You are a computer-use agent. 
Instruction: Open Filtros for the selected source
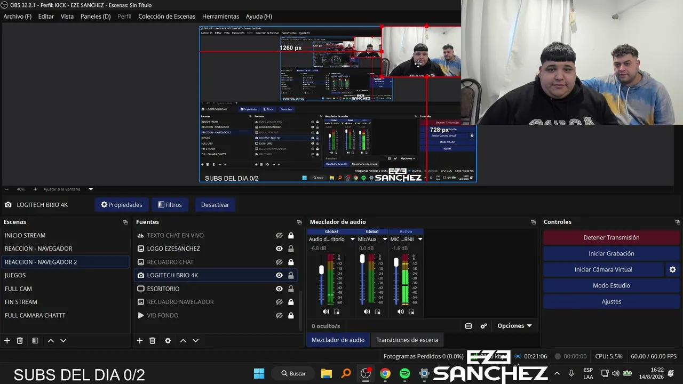(170, 205)
